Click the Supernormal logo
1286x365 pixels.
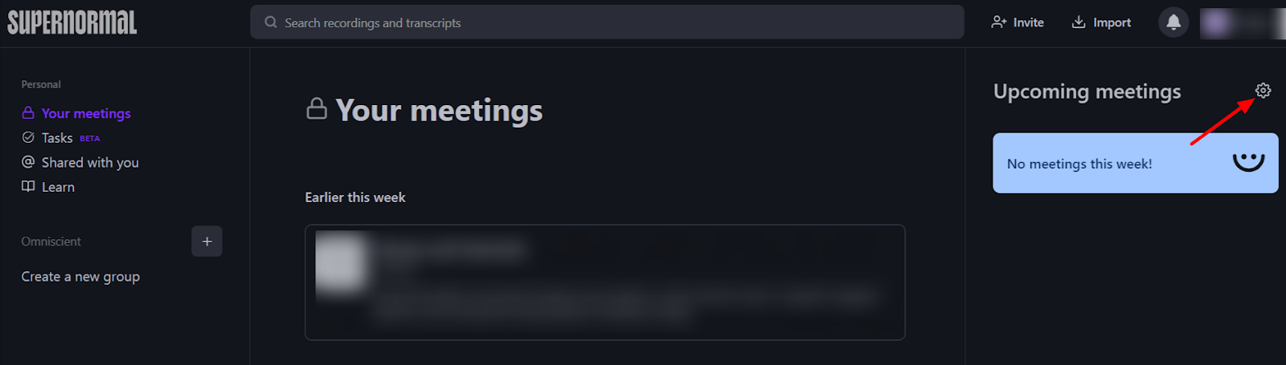(x=72, y=22)
